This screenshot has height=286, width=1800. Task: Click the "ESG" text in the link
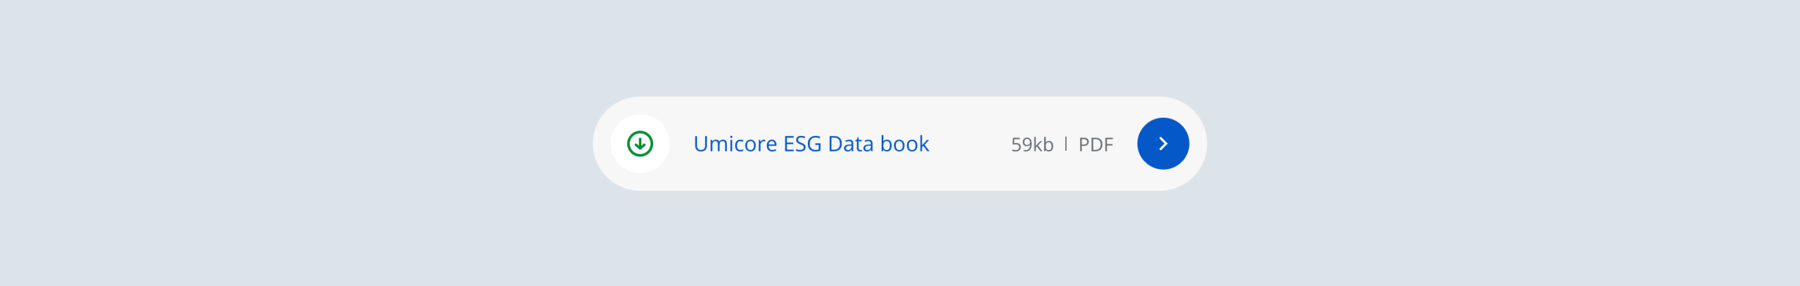pyautogui.click(x=802, y=144)
